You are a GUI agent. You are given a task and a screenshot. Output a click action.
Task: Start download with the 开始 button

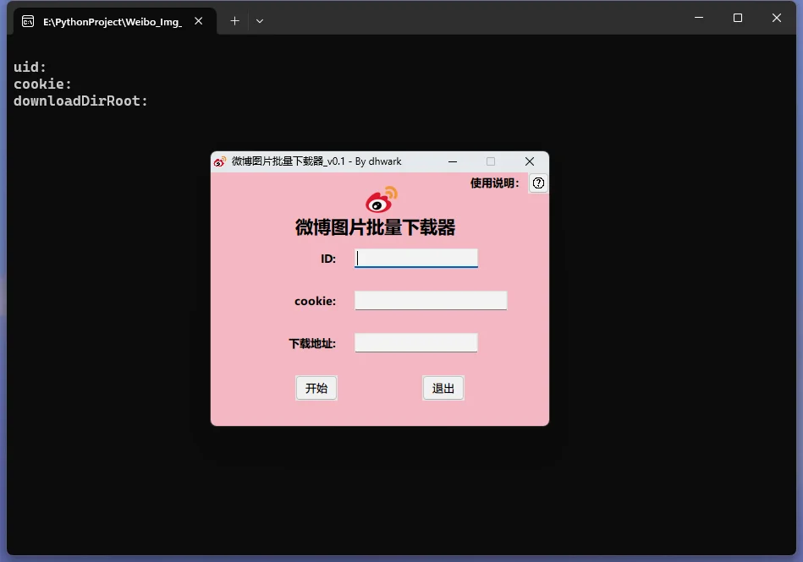point(316,388)
